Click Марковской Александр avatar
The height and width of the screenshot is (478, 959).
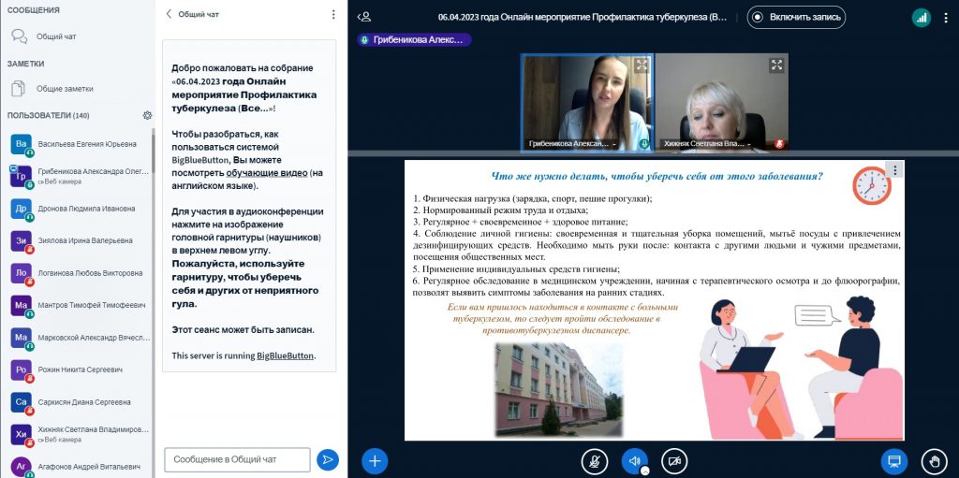(21, 338)
